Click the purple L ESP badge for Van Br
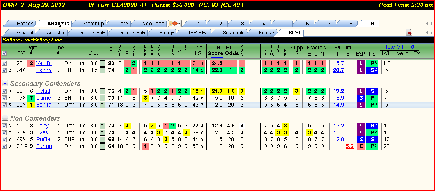The height and width of the screenshot is (191, 435). pos(361,63)
